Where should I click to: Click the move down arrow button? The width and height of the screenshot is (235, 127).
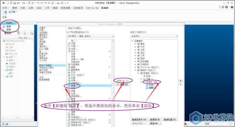pos(181,84)
